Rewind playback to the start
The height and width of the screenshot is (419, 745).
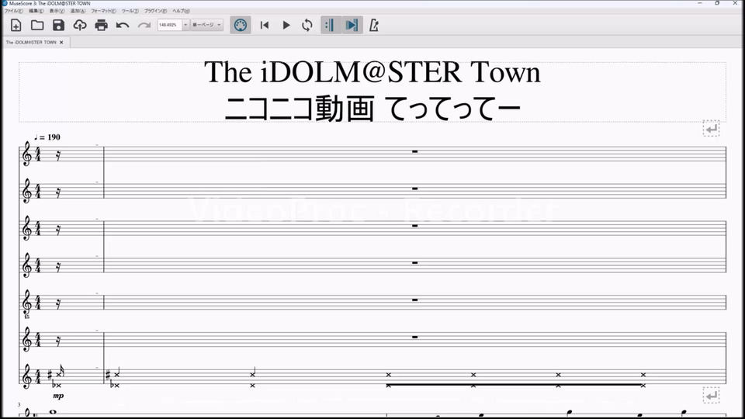(x=265, y=25)
